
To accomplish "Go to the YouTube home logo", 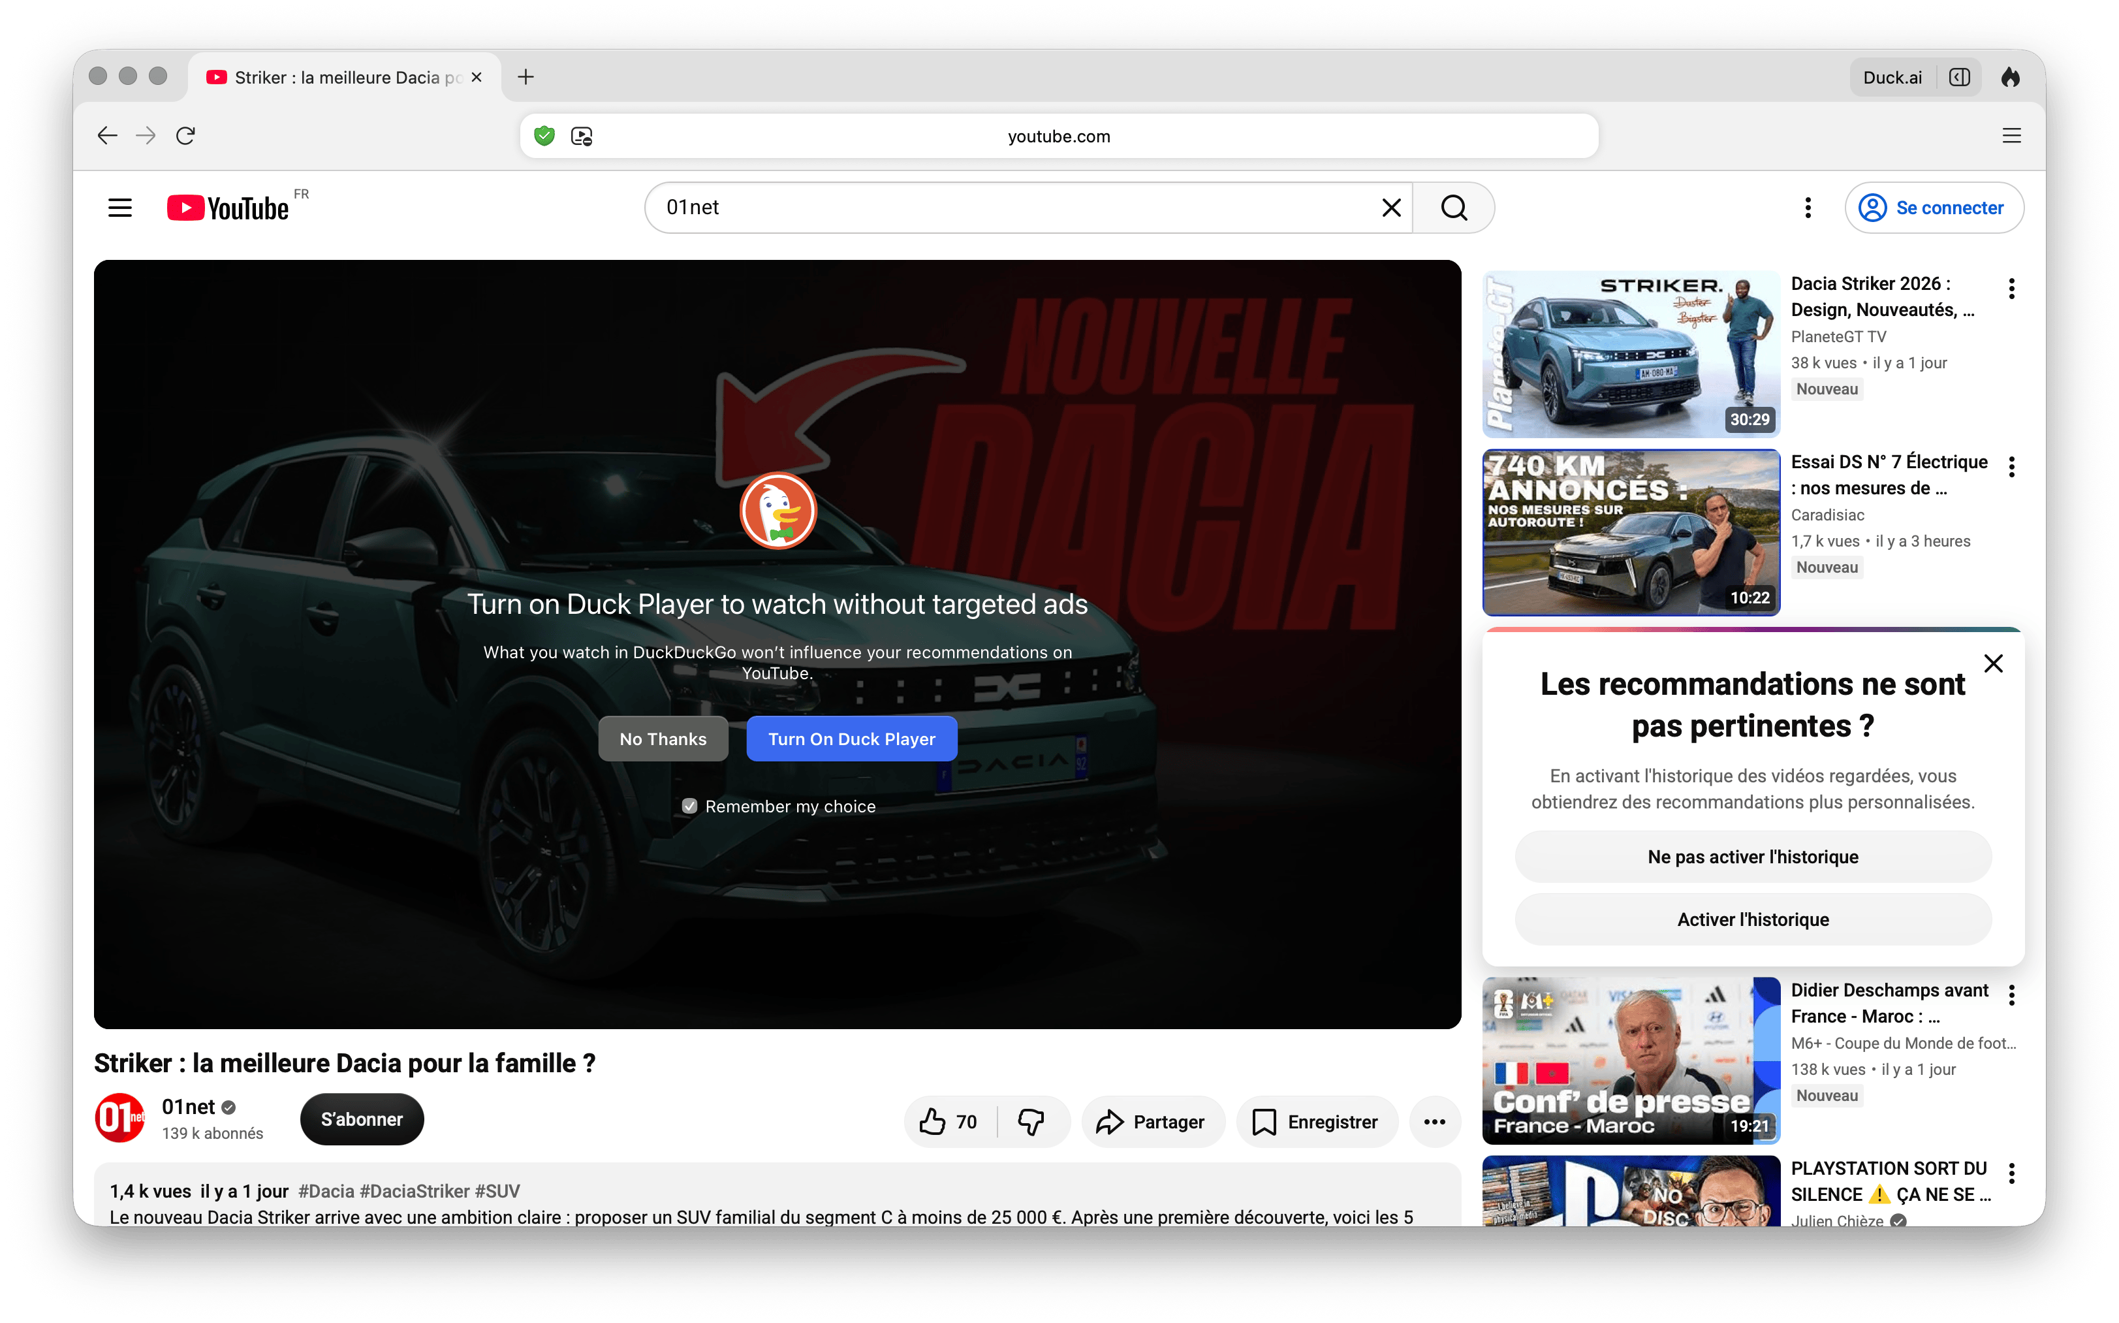I will tap(228, 208).
